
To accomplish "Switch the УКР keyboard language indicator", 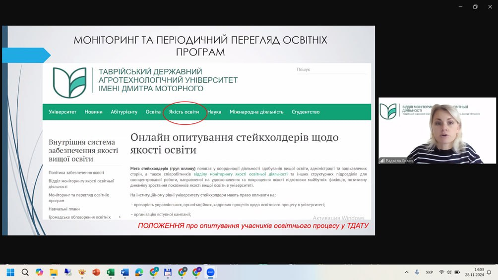I will point(429,272).
